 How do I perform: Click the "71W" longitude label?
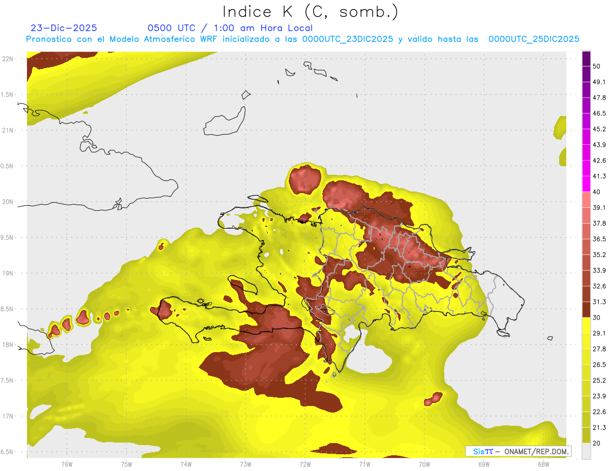pos(364,464)
